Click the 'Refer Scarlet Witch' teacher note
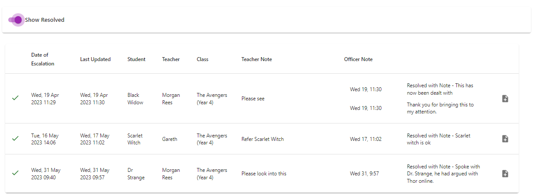 [262, 139]
